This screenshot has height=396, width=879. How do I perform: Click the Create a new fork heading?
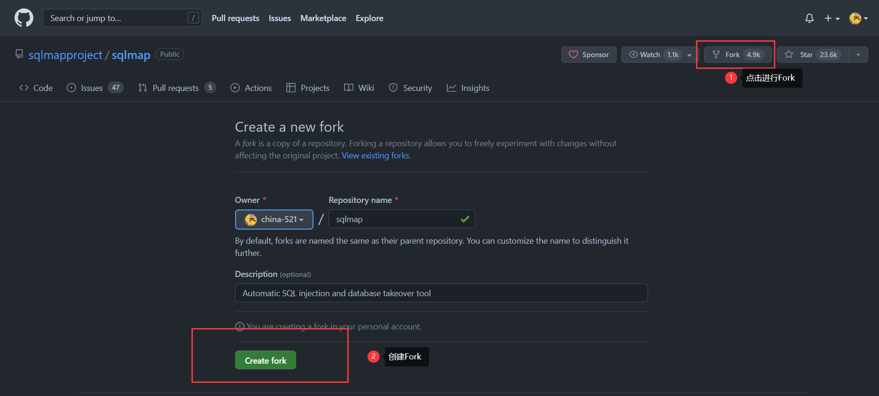pyautogui.click(x=290, y=127)
